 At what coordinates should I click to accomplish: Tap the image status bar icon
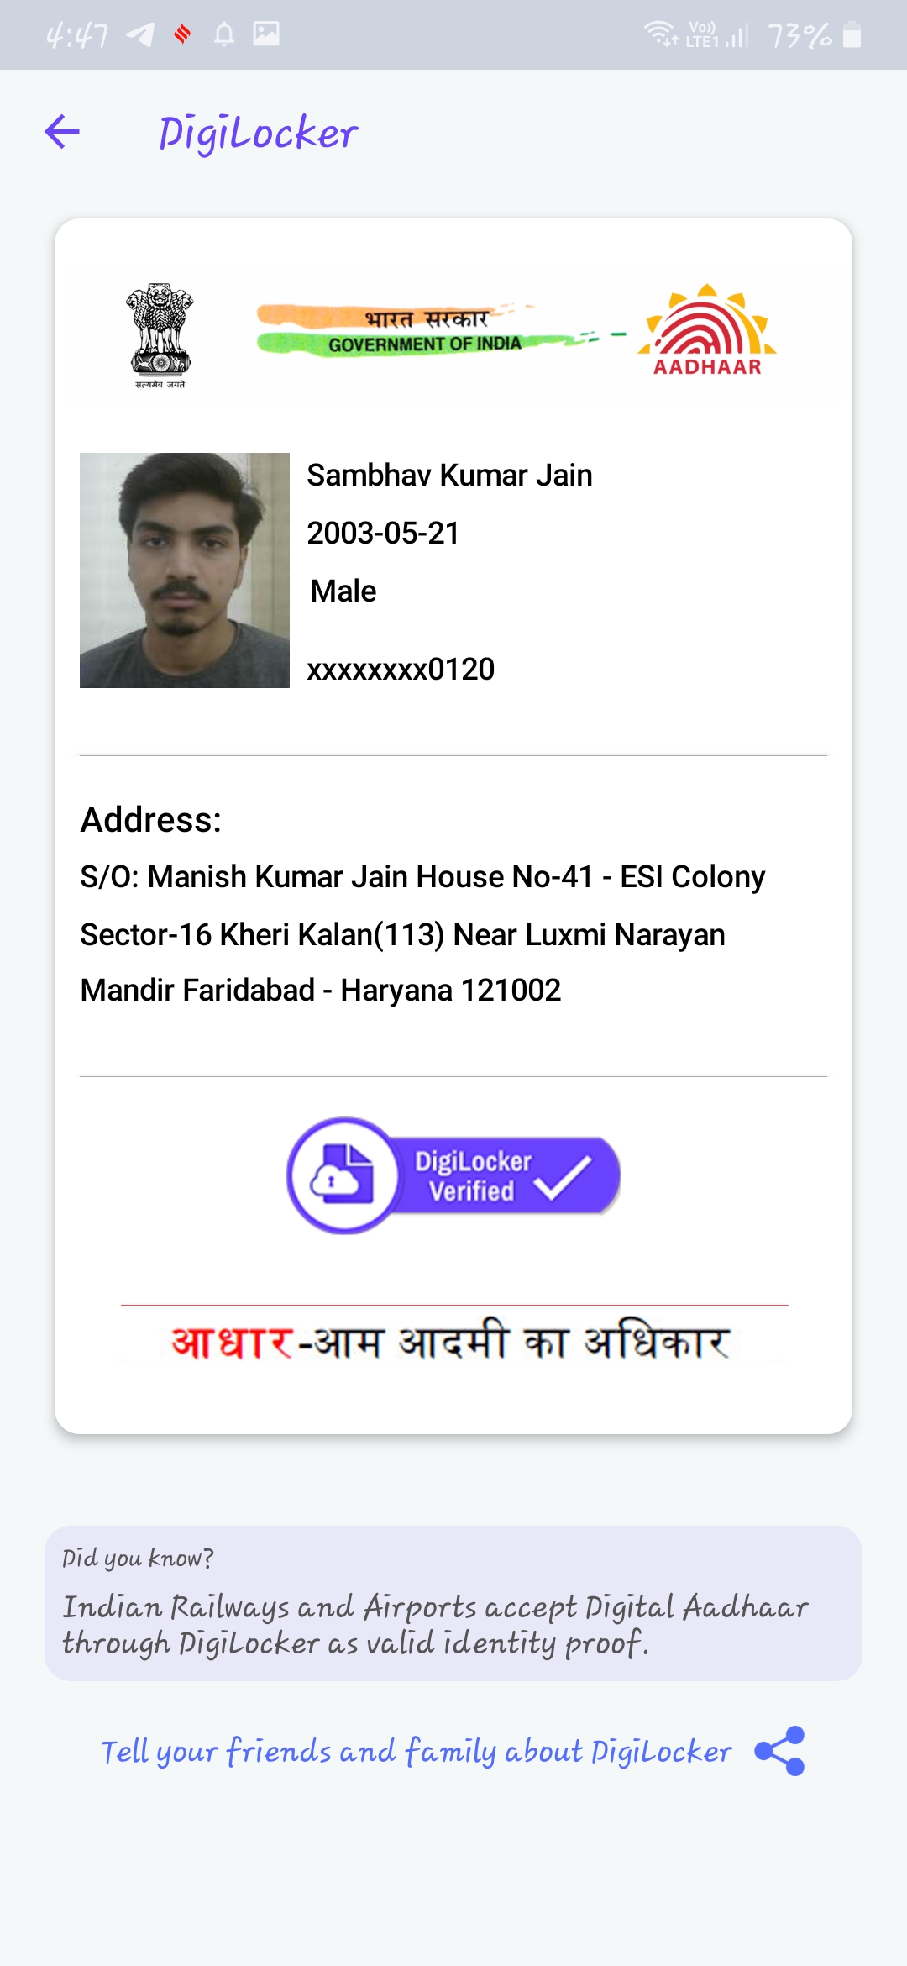point(266,34)
